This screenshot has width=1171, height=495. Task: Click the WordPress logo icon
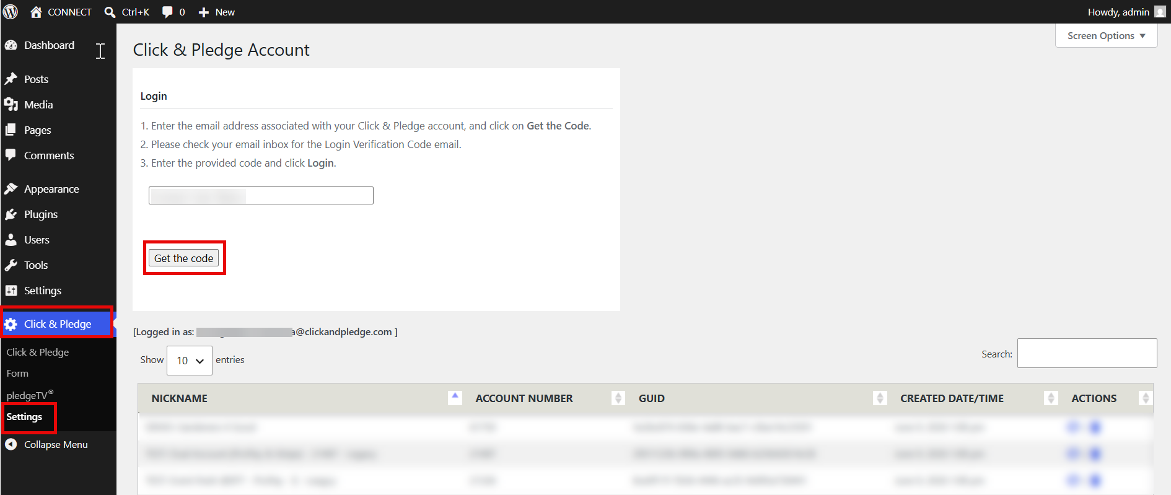[x=11, y=12]
